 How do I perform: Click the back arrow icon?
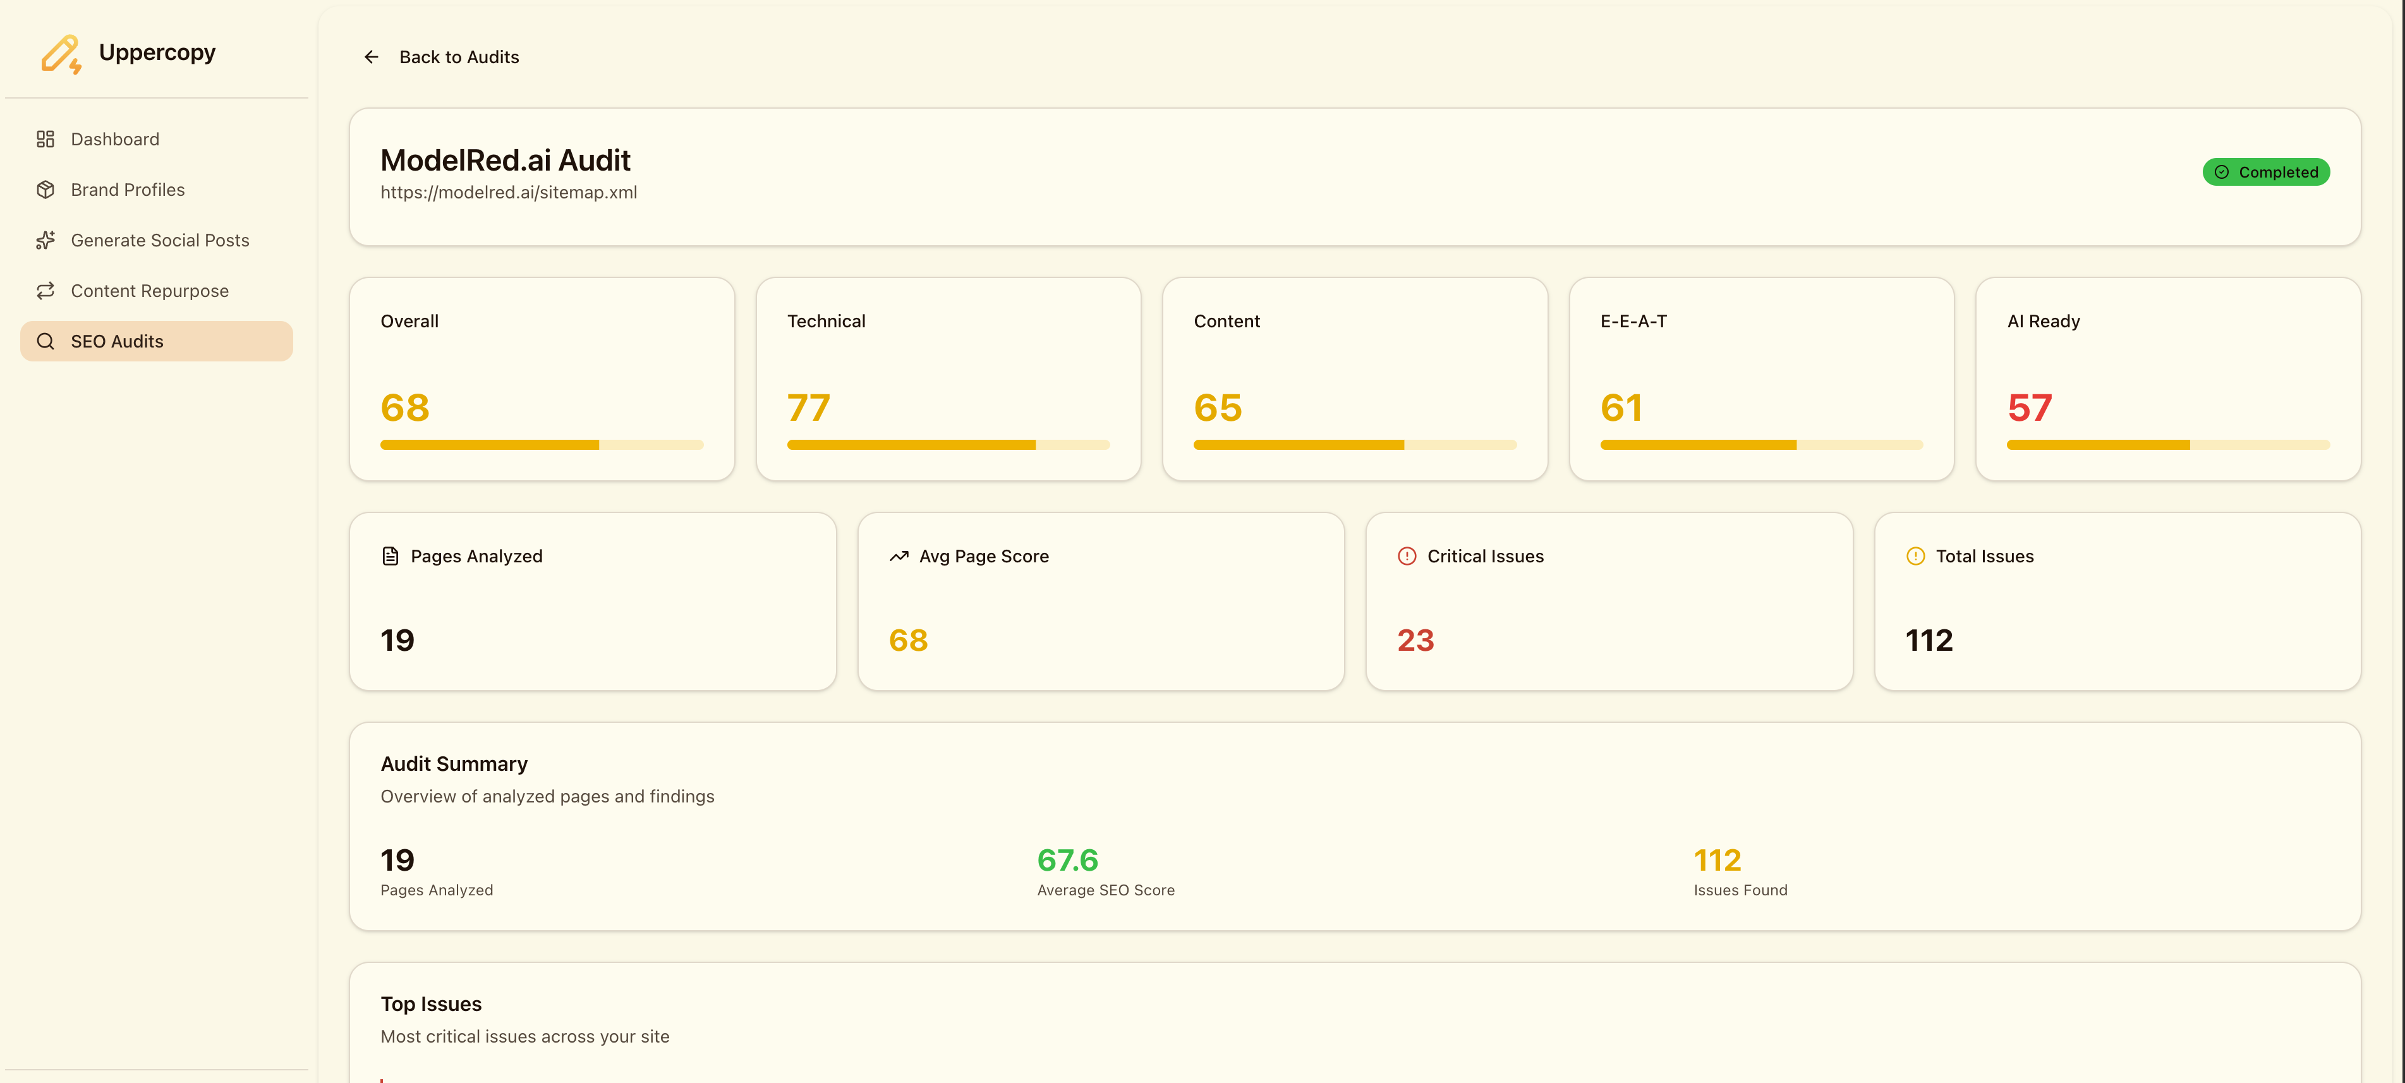click(x=371, y=57)
